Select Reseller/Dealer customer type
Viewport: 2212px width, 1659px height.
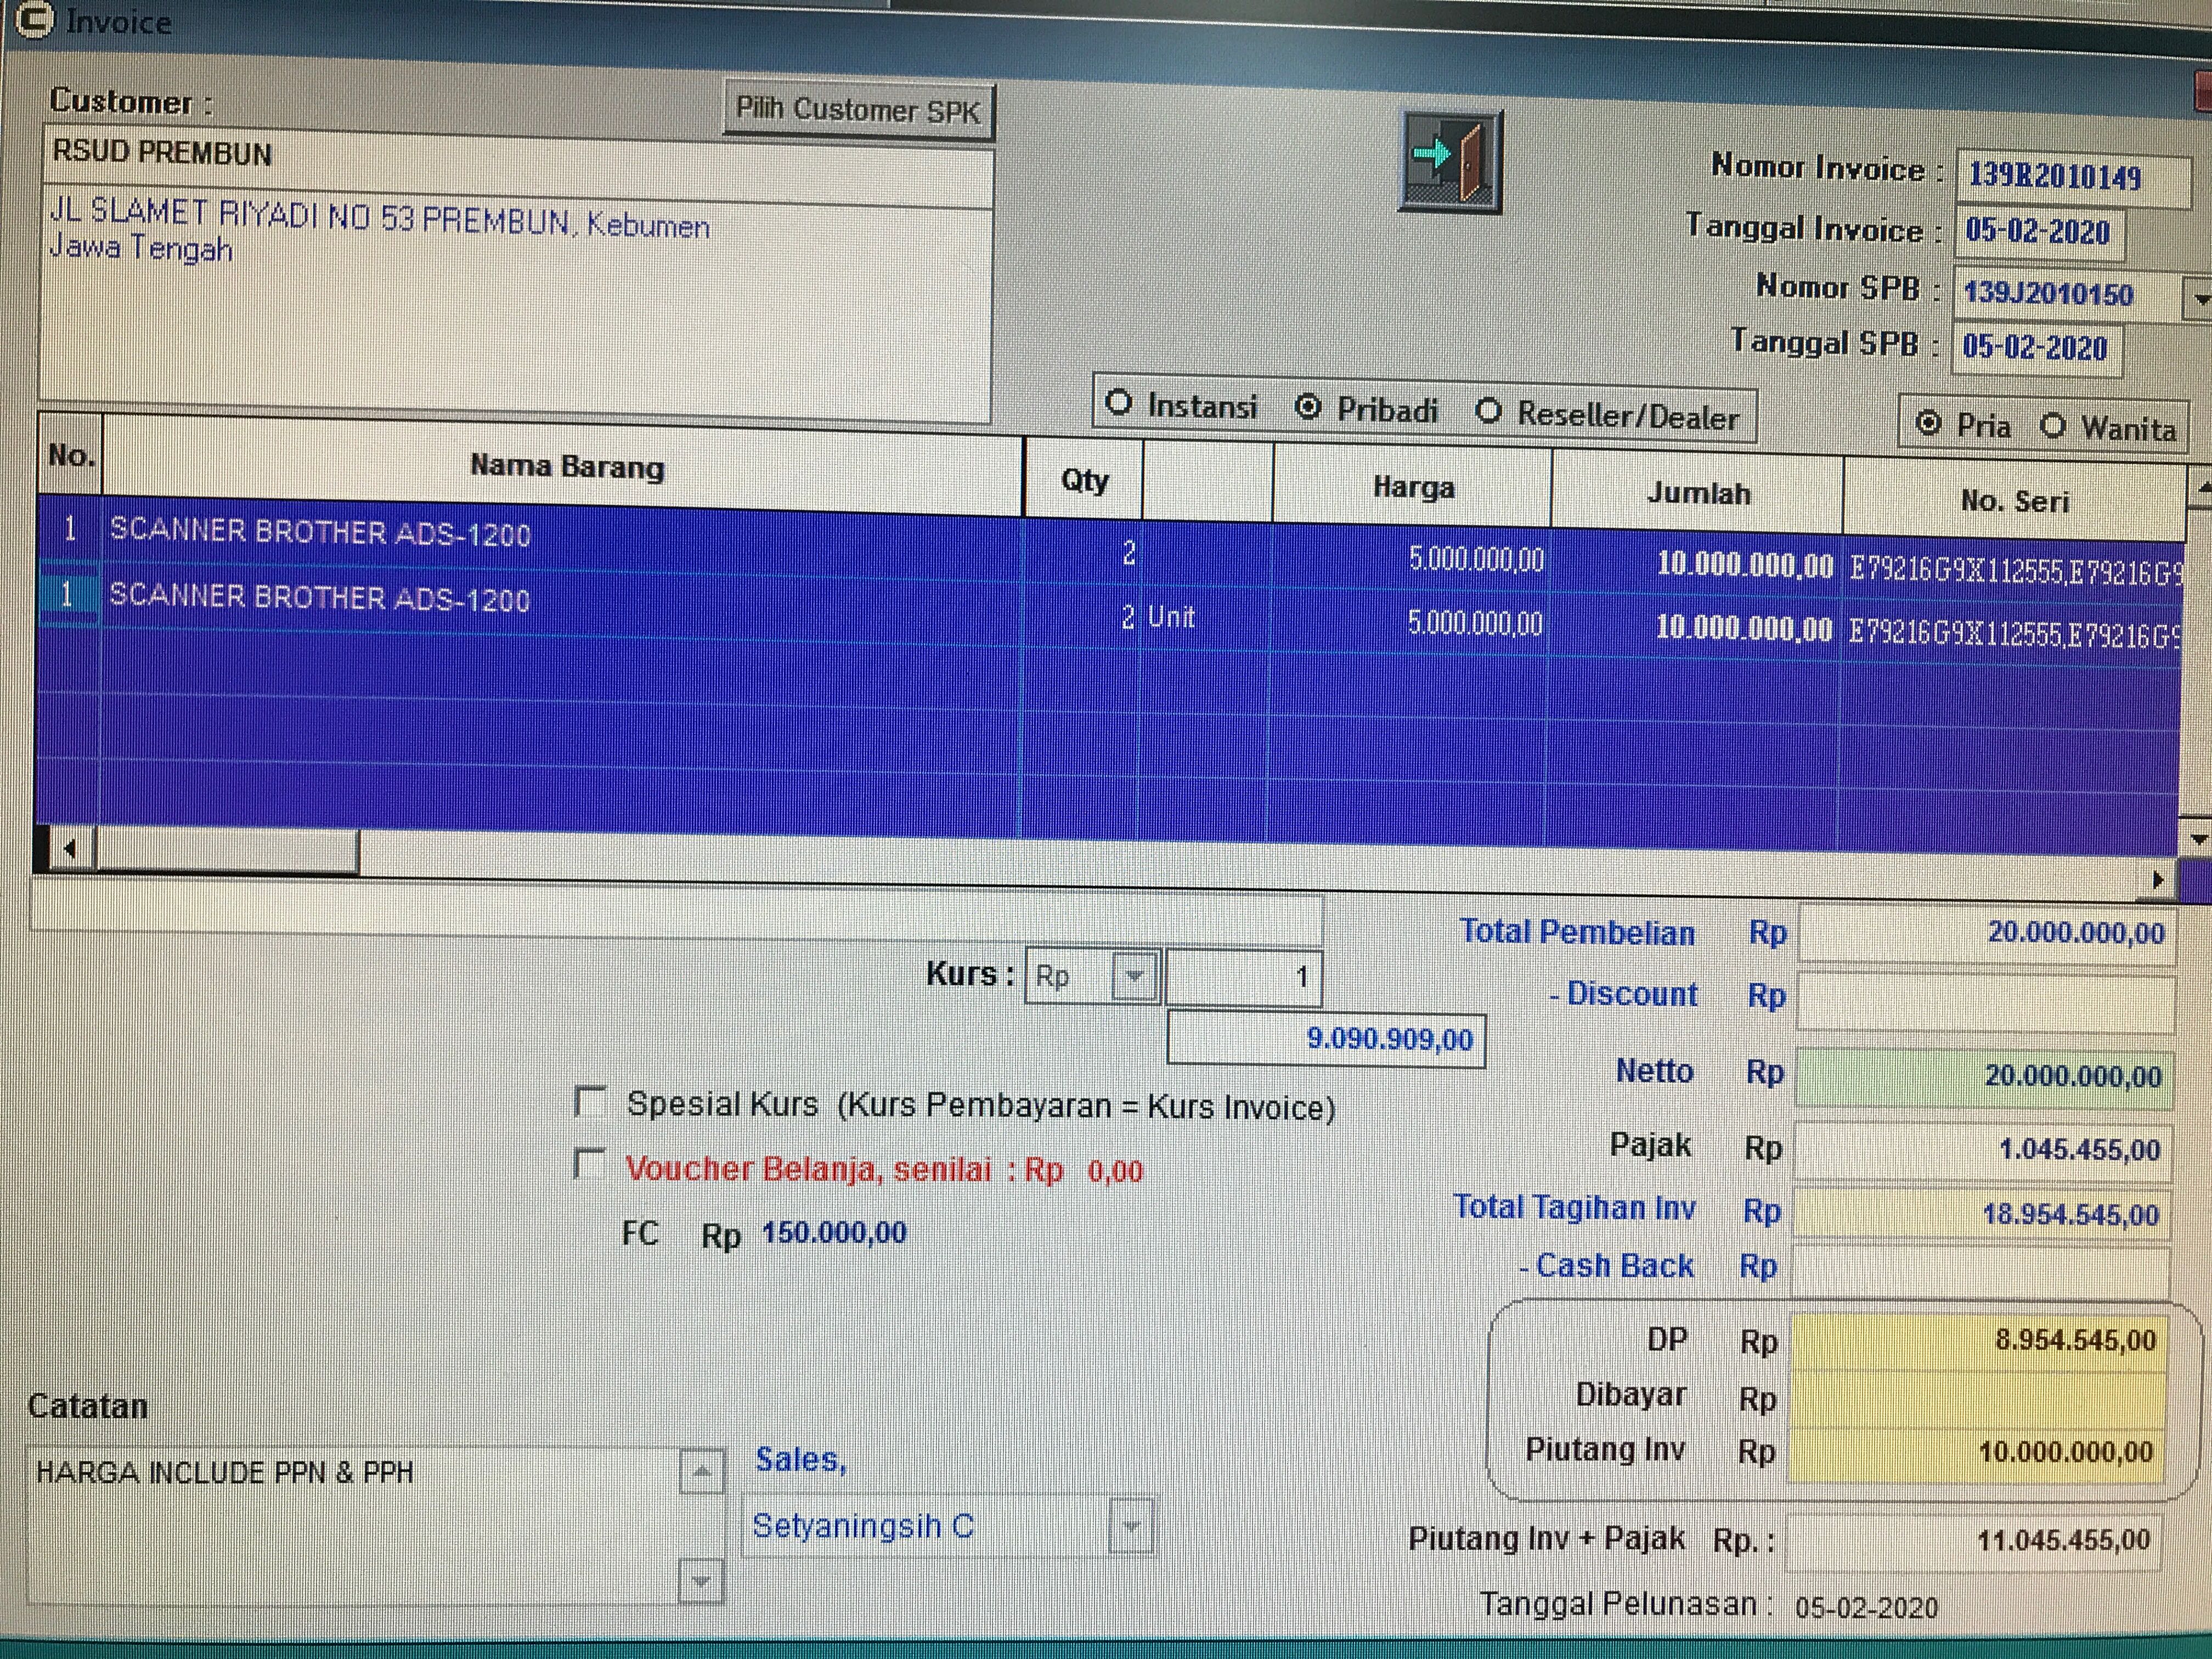pos(1489,411)
